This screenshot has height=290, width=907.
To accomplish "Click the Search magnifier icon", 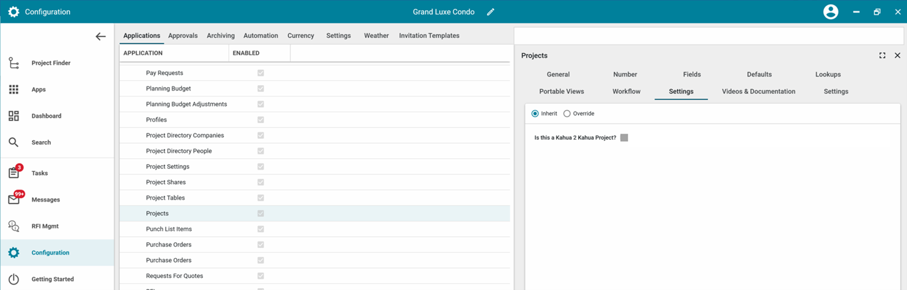I will pyautogui.click(x=14, y=142).
